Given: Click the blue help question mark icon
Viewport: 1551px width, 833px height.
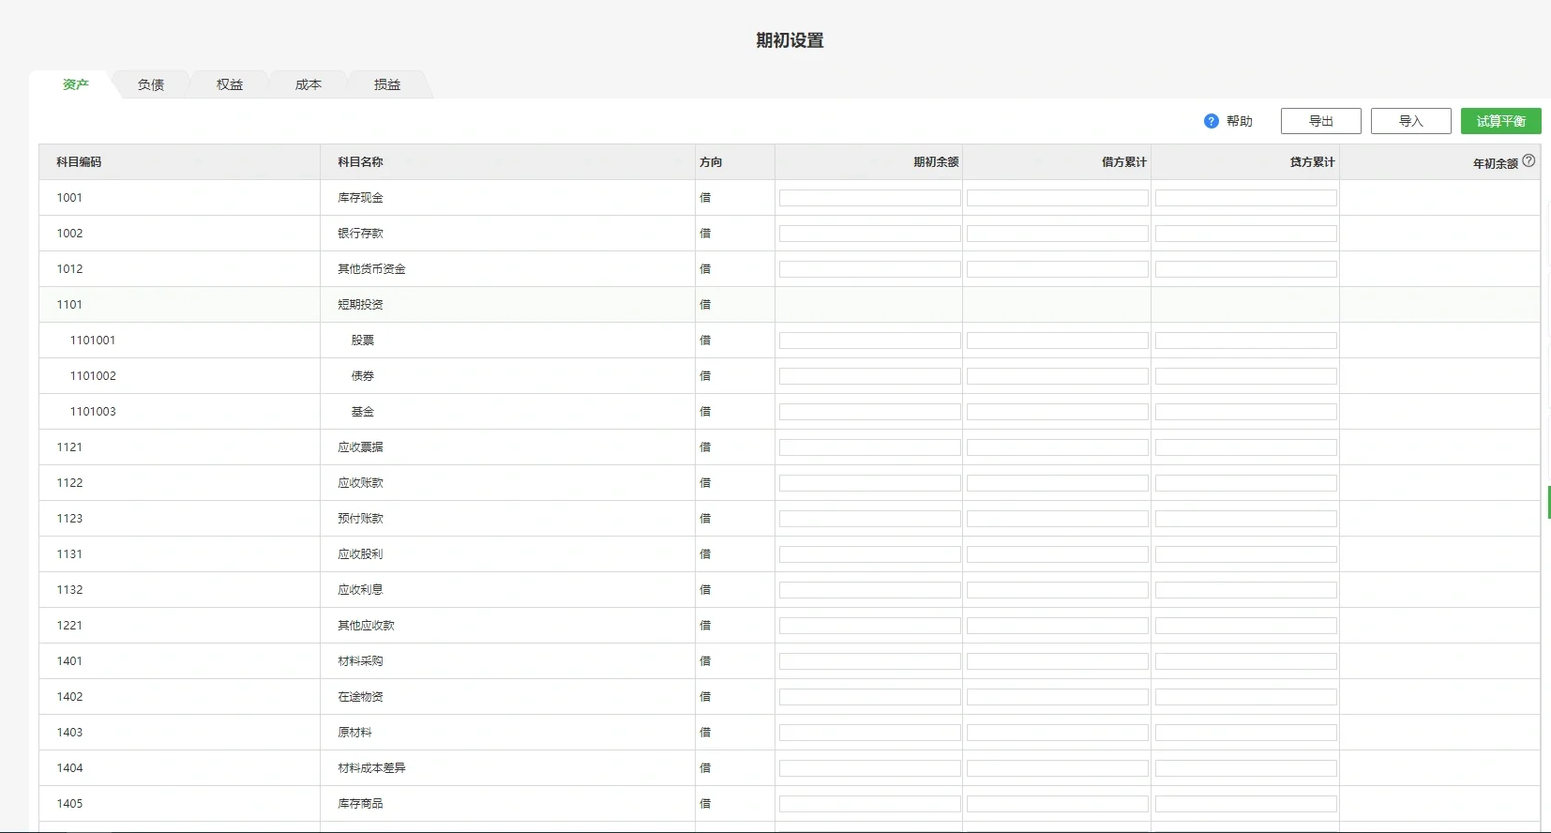Looking at the screenshot, I should 1212,121.
